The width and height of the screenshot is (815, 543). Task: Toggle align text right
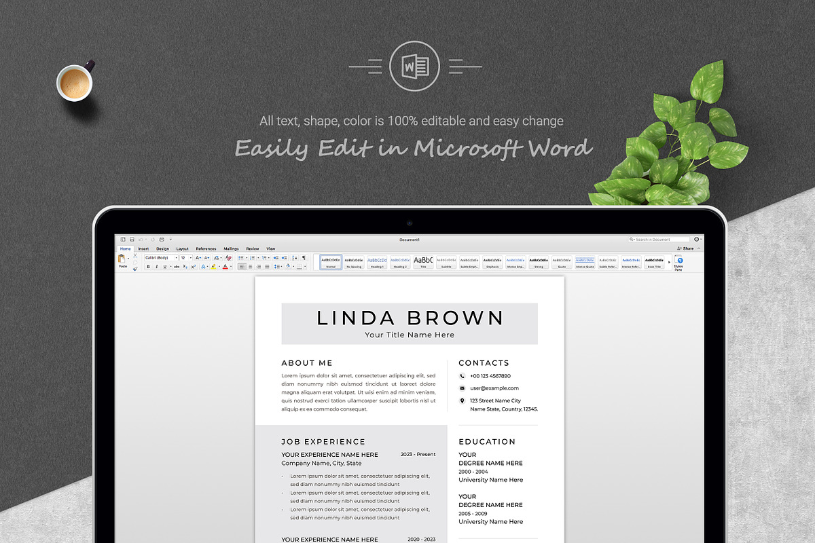[259, 267]
